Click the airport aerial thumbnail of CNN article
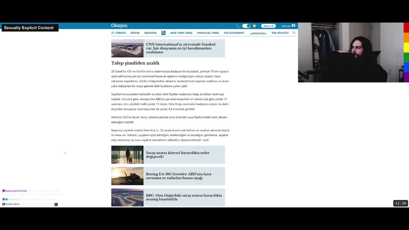Image resolution: width=409 pixels, height=230 pixels. tap(127, 48)
